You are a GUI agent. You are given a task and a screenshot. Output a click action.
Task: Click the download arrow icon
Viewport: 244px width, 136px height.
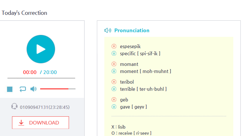point(21,122)
